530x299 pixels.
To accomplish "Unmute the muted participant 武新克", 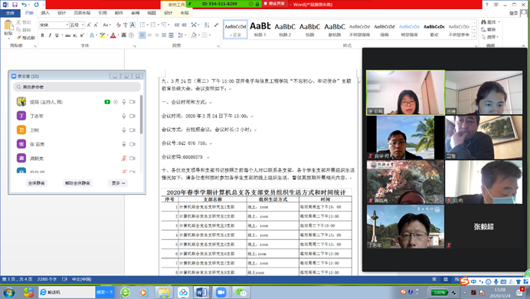I will pos(124,158).
